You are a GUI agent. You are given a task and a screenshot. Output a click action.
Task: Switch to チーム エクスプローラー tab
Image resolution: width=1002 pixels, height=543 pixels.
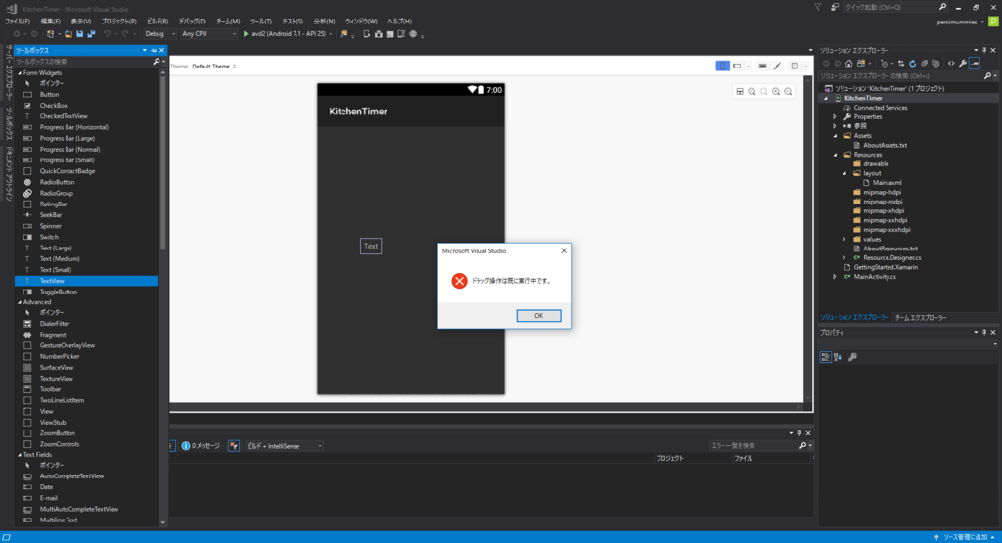pos(920,318)
